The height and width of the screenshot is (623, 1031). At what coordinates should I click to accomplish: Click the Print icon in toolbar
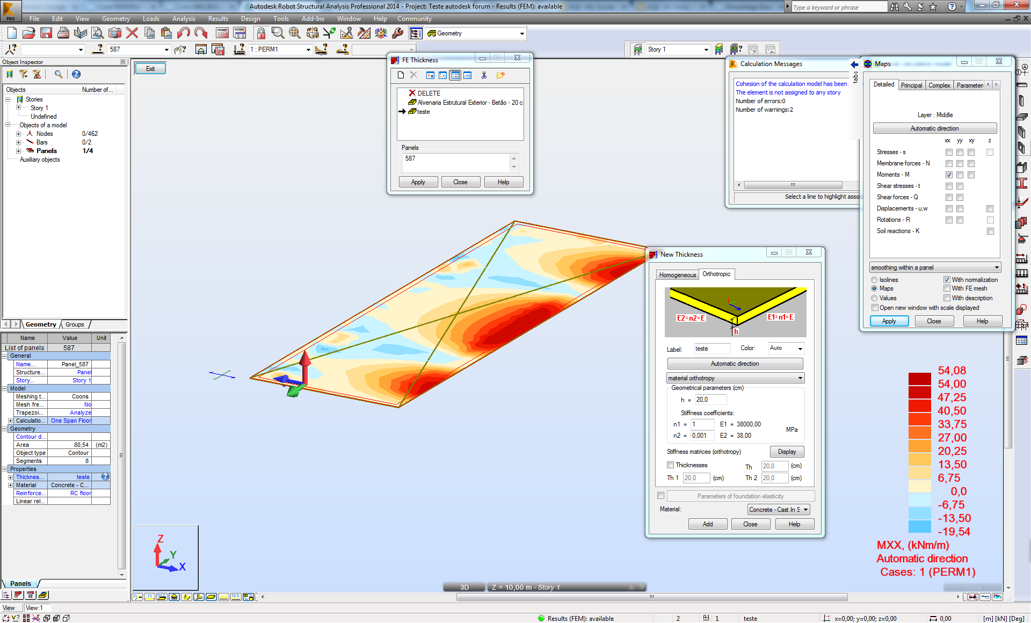click(x=63, y=33)
